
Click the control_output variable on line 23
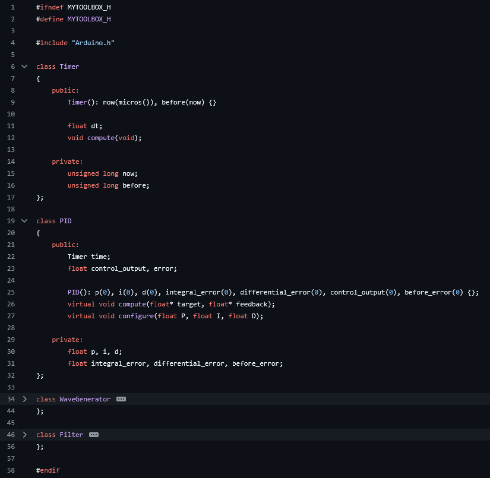point(118,268)
